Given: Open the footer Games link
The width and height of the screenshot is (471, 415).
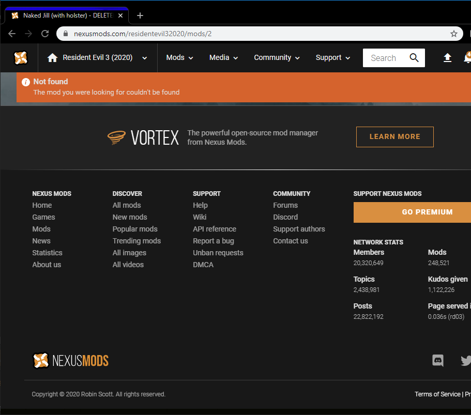Looking at the screenshot, I should coord(43,217).
